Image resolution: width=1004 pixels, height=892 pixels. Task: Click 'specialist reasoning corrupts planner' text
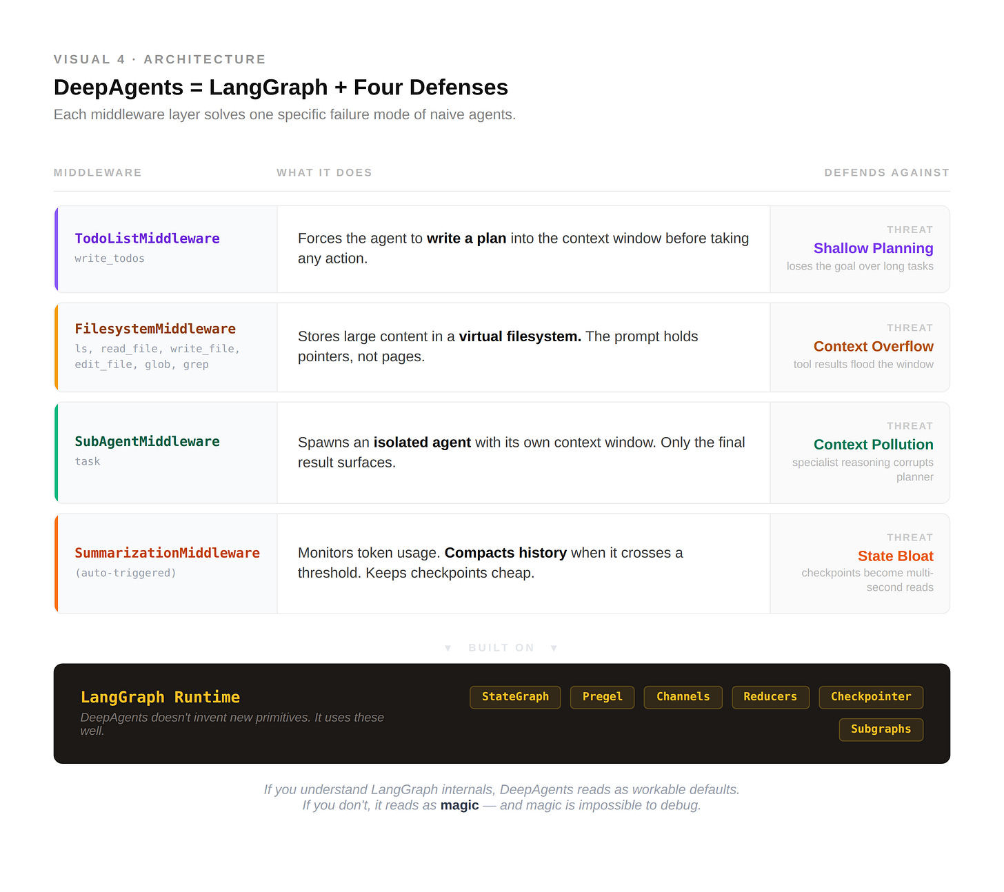click(863, 470)
